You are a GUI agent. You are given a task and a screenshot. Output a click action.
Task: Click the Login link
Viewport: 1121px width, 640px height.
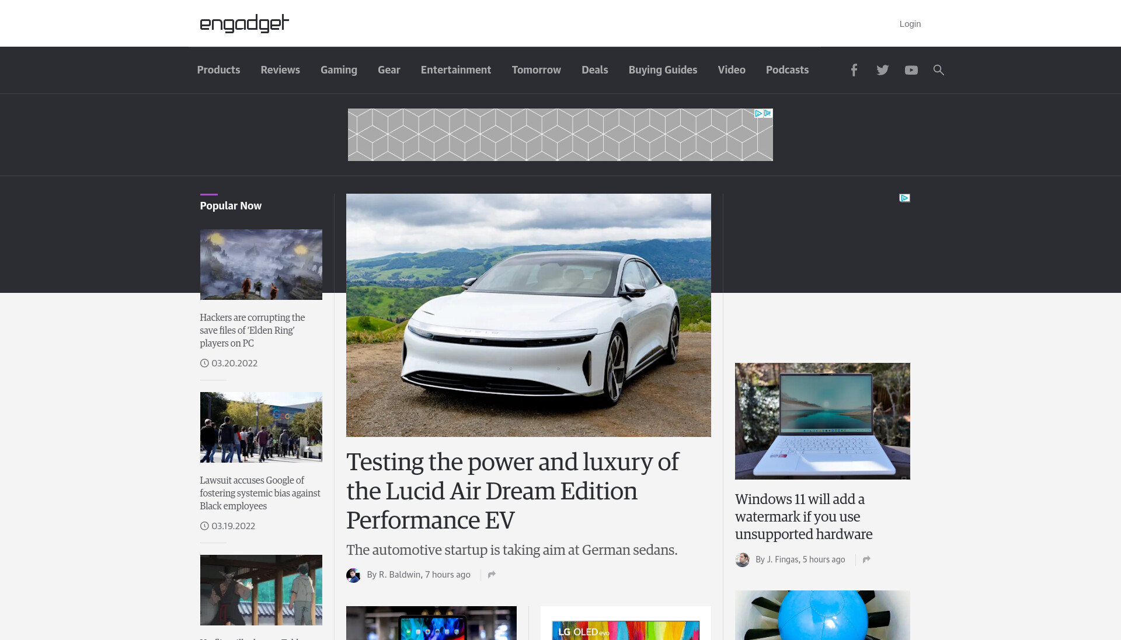point(910,24)
